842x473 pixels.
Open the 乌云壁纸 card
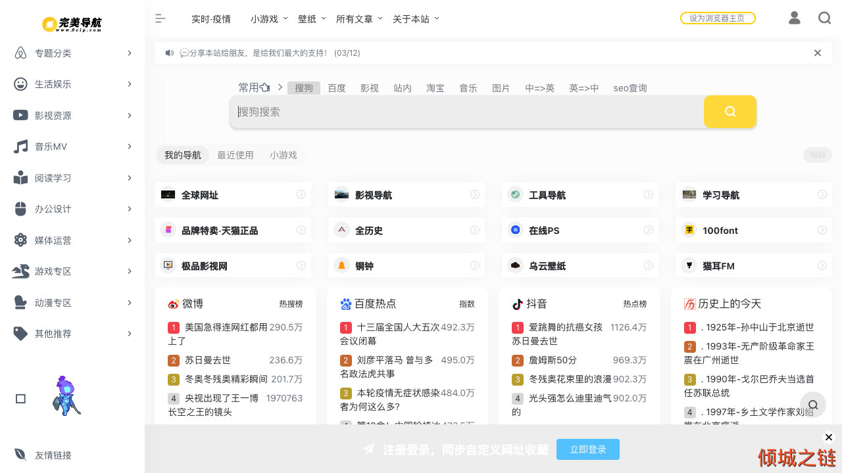click(x=580, y=265)
